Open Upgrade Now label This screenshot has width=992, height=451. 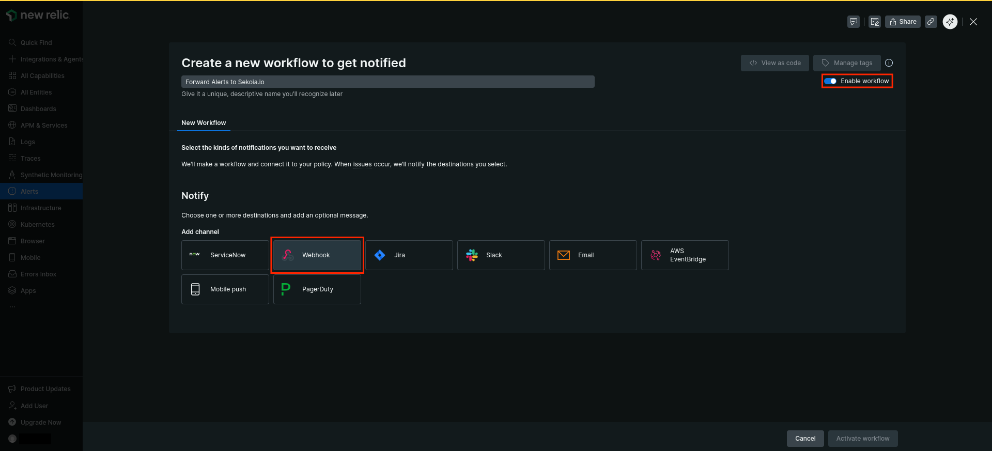41,423
